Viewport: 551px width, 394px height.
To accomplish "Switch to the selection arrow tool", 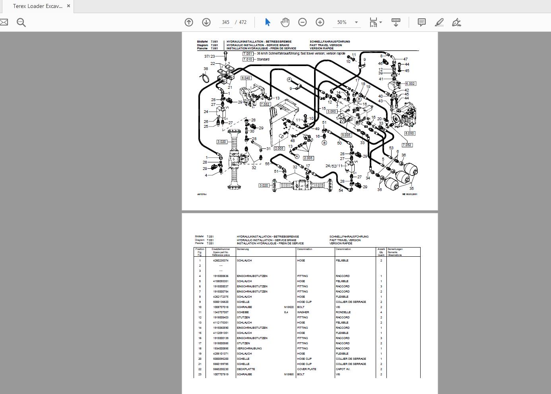I will coord(268,22).
